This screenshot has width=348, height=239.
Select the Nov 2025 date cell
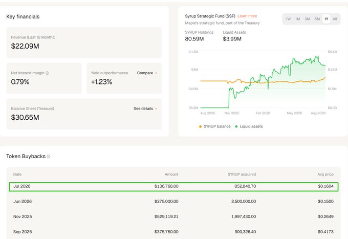[x=23, y=216]
